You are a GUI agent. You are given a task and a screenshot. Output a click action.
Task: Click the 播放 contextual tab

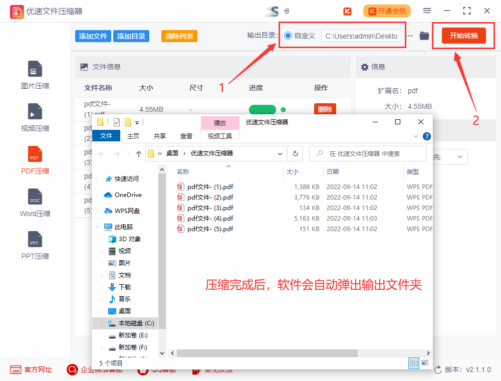[220, 123]
